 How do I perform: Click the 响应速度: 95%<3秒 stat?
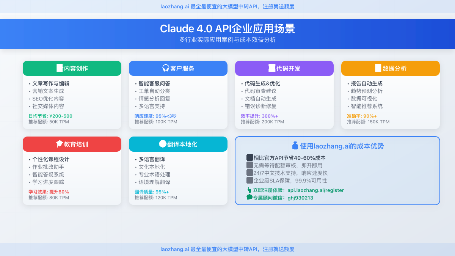point(155,116)
